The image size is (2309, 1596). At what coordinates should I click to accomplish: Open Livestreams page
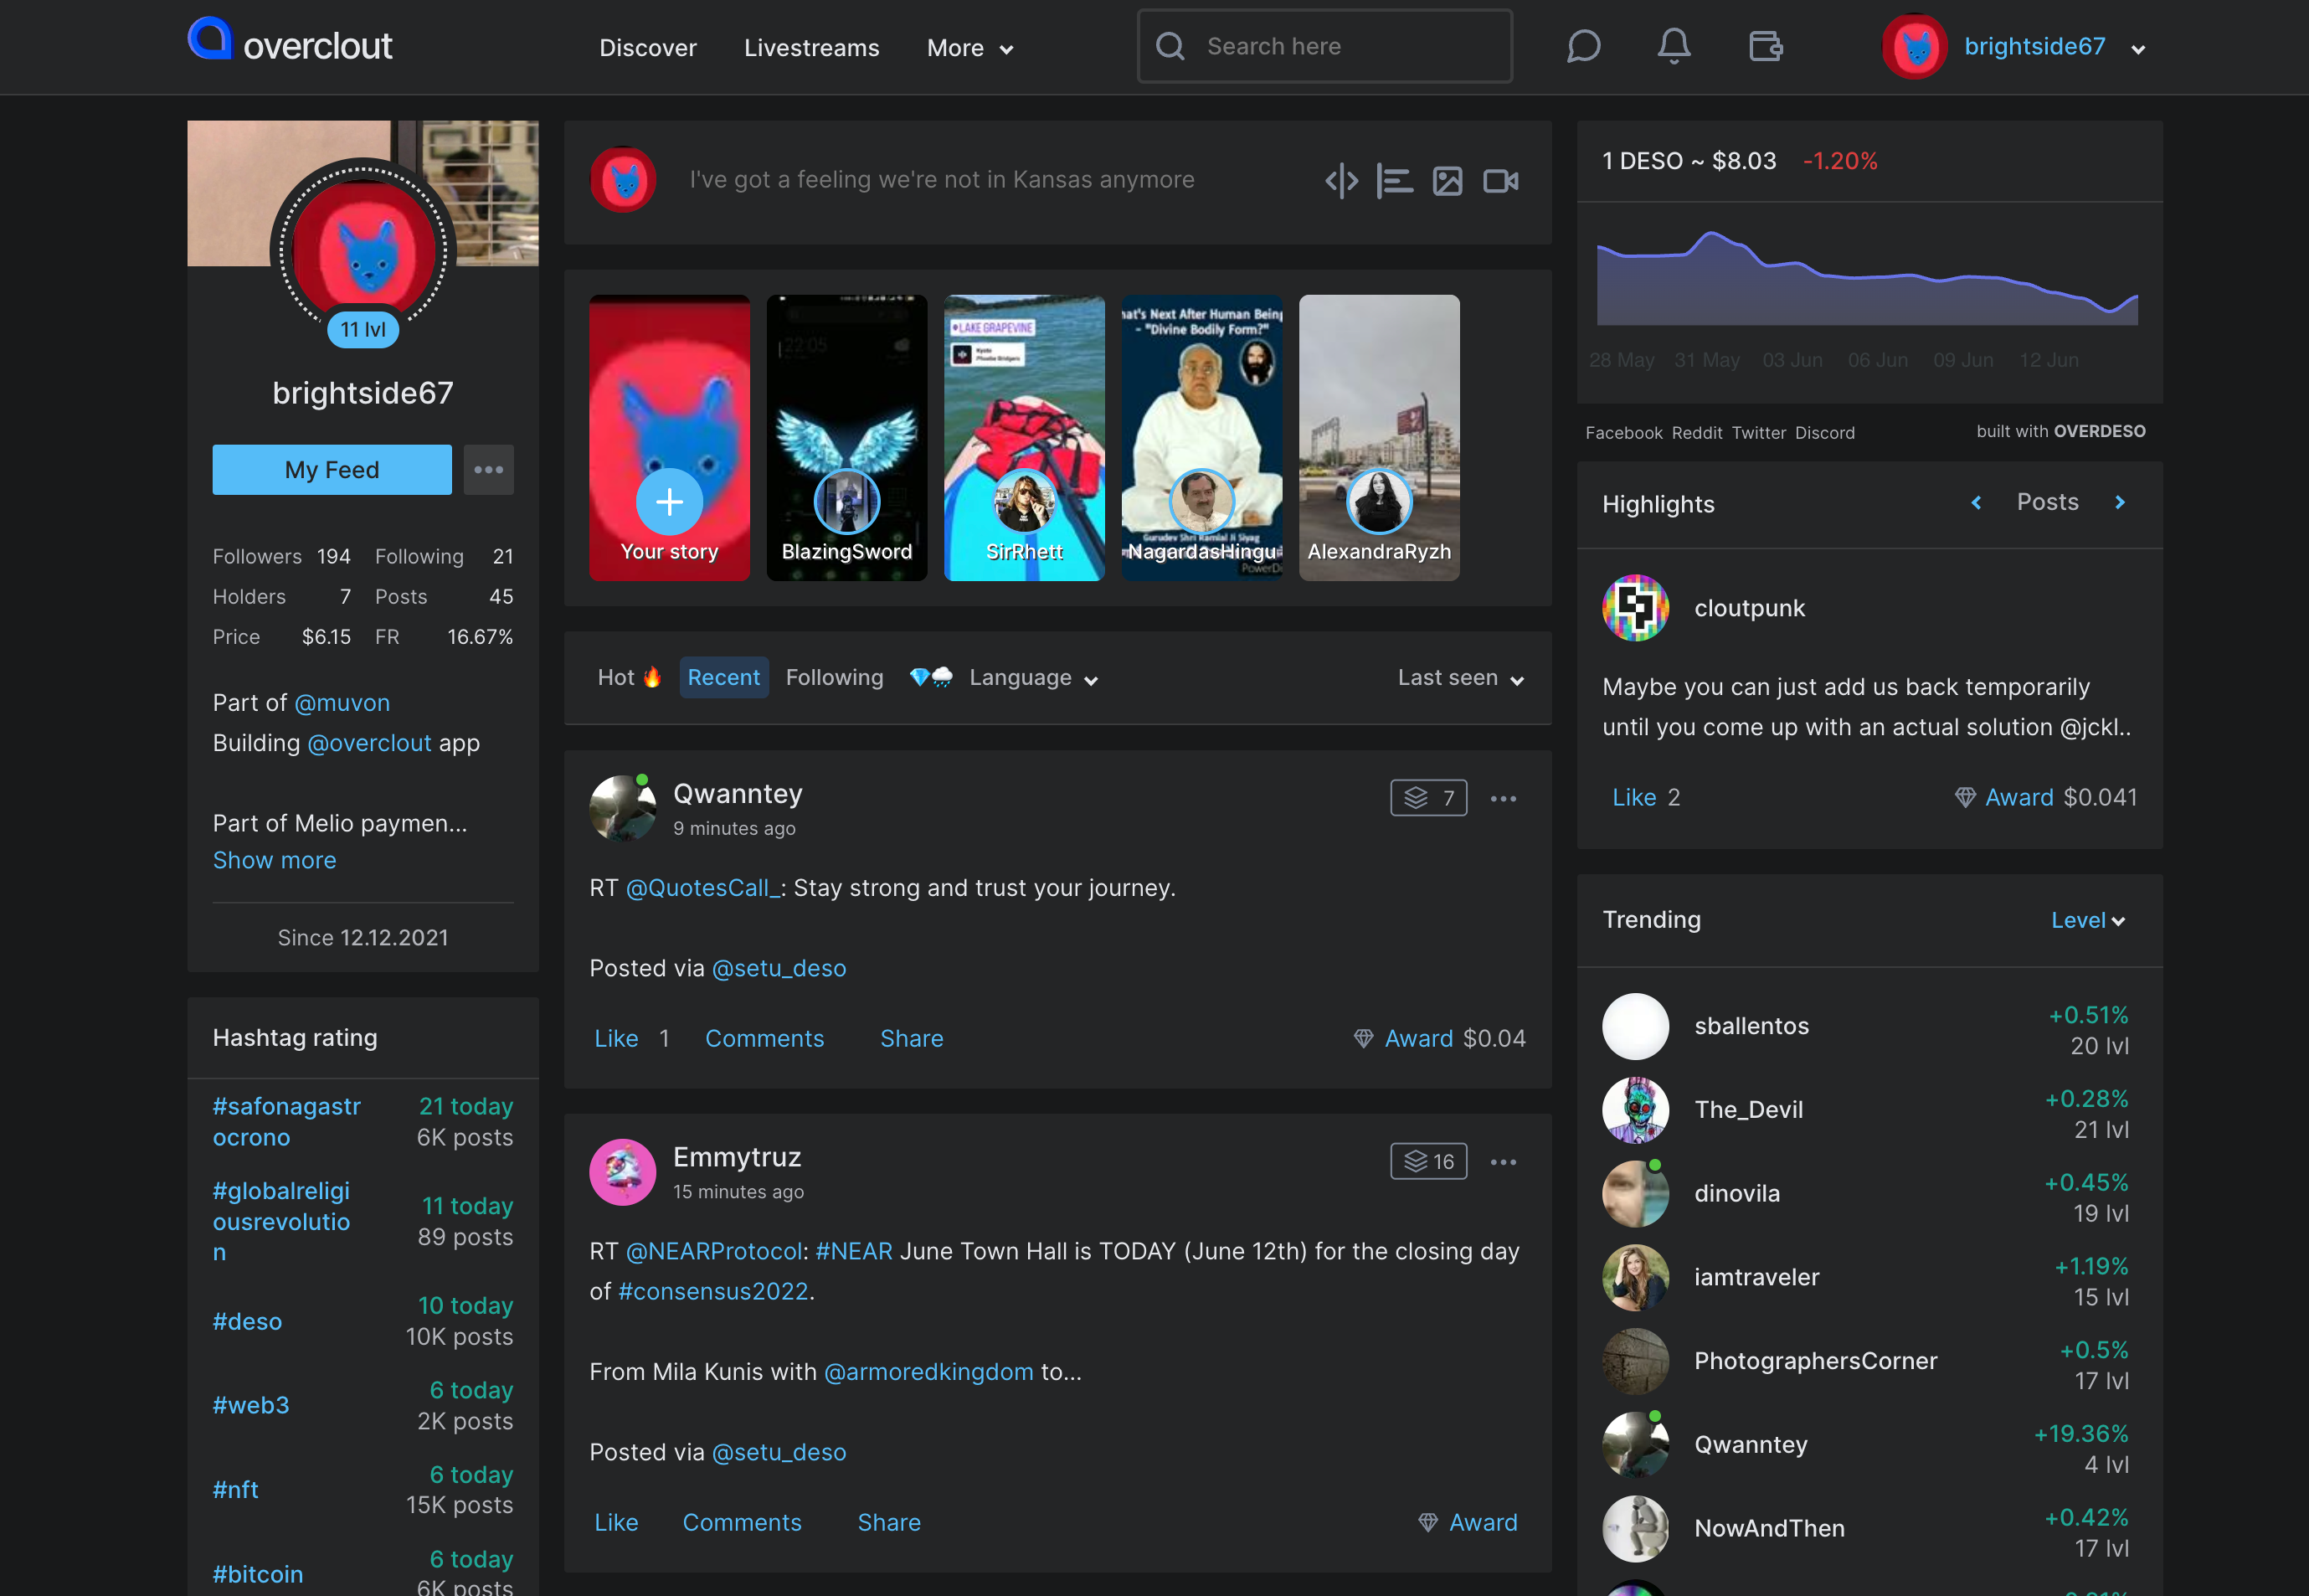pyautogui.click(x=811, y=48)
